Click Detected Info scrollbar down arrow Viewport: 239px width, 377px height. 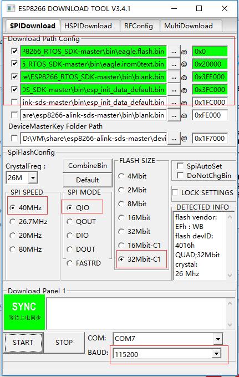[230, 276]
